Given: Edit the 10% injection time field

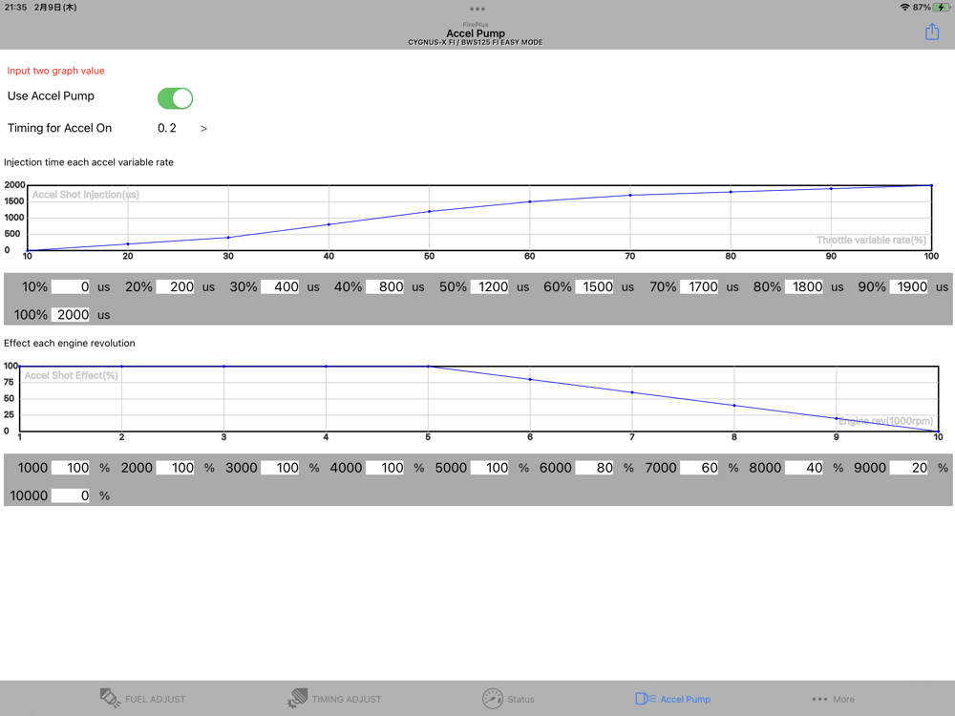Looking at the screenshot, I should pos(70,286).
